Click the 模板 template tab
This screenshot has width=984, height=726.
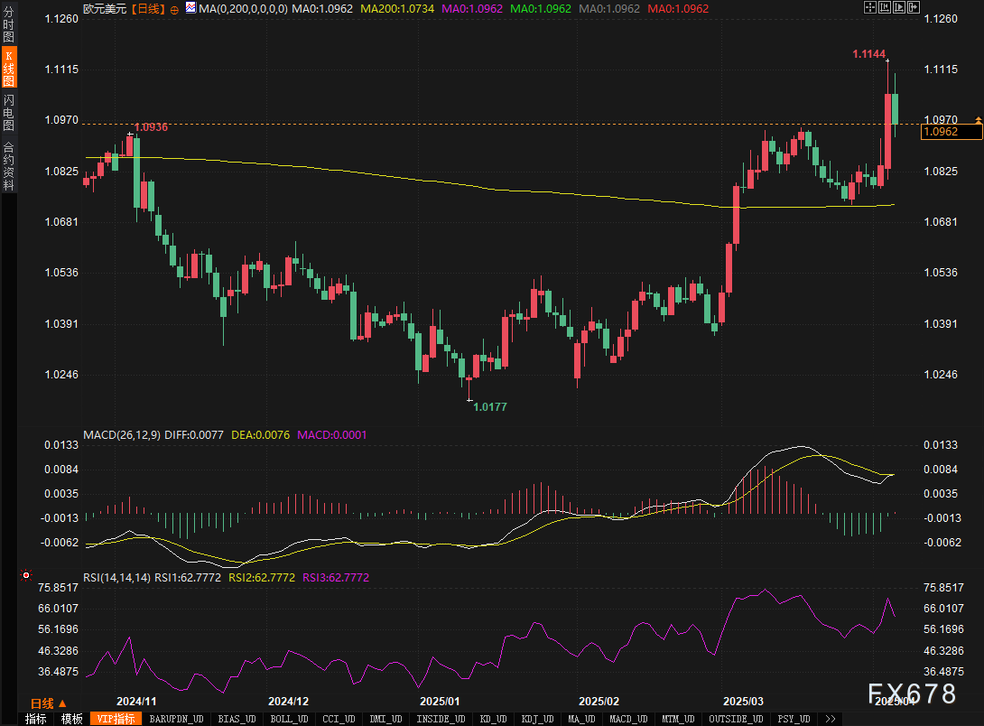pyautogui.click(x=72, y=719)
